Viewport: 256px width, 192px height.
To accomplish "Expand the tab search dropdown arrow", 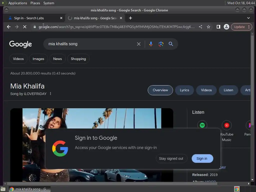I will [x=248, y=18].
